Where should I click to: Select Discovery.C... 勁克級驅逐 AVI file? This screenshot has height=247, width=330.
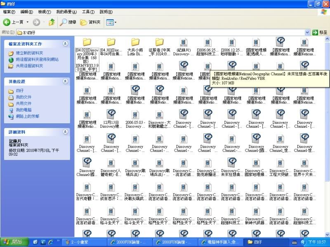(x=207, y=167)
